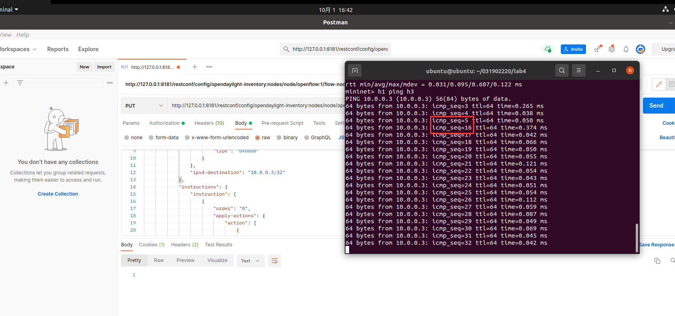Open the Headers (10) request tab
Image resolution: width=675 pixels, height=316 pixels.
point(209,123)
